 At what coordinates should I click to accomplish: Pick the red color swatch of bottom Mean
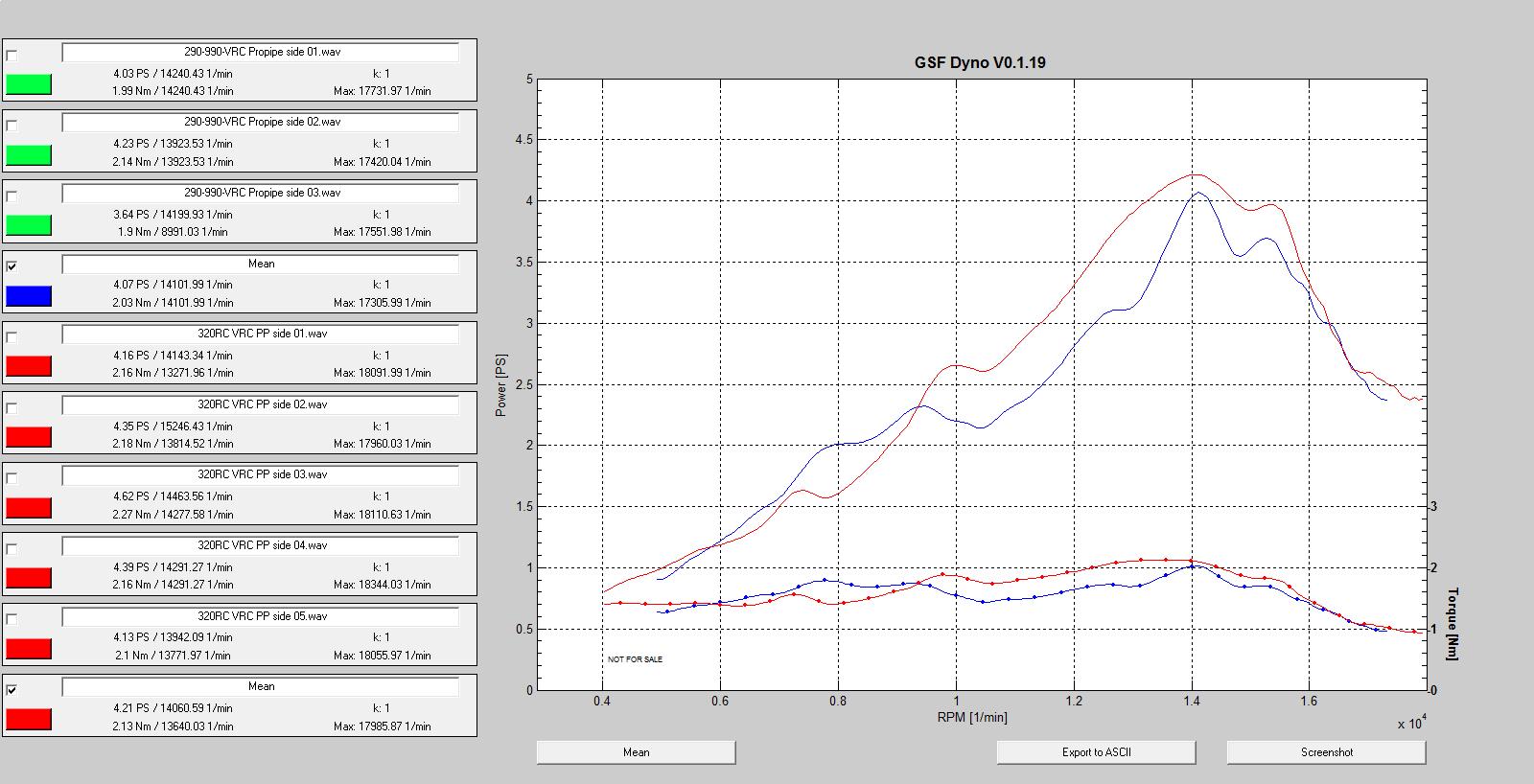pos(29,720)
